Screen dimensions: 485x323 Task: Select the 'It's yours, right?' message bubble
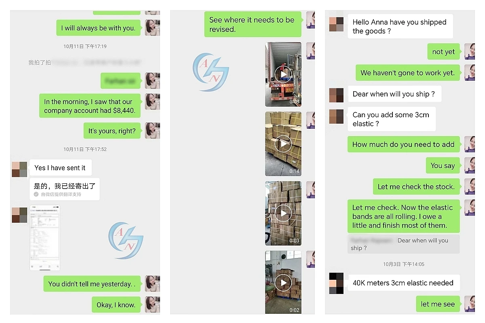(112, 131)
